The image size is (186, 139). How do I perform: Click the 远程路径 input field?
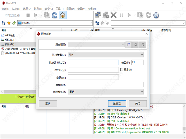tap(106, 85)
